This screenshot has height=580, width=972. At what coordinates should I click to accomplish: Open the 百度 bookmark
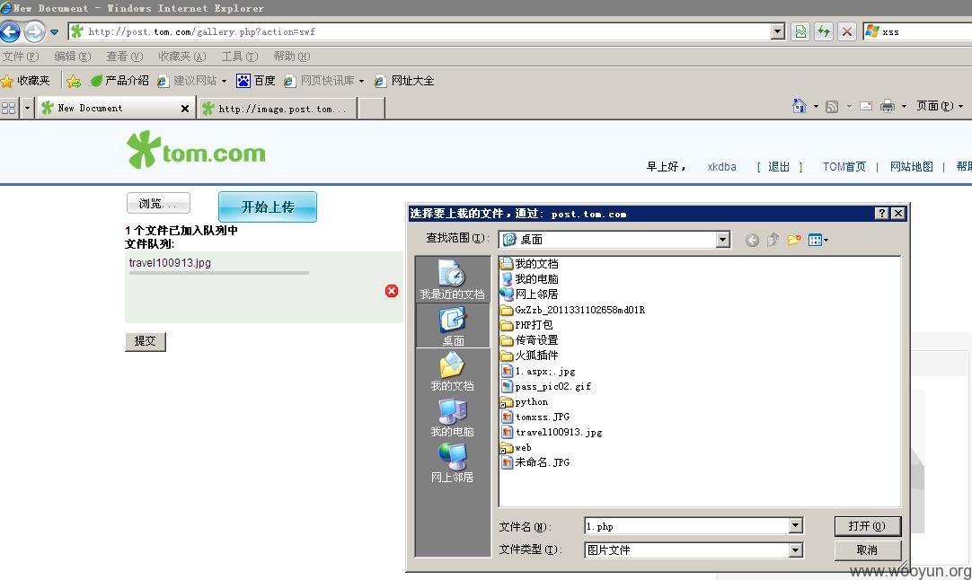[x=256, y=81]
